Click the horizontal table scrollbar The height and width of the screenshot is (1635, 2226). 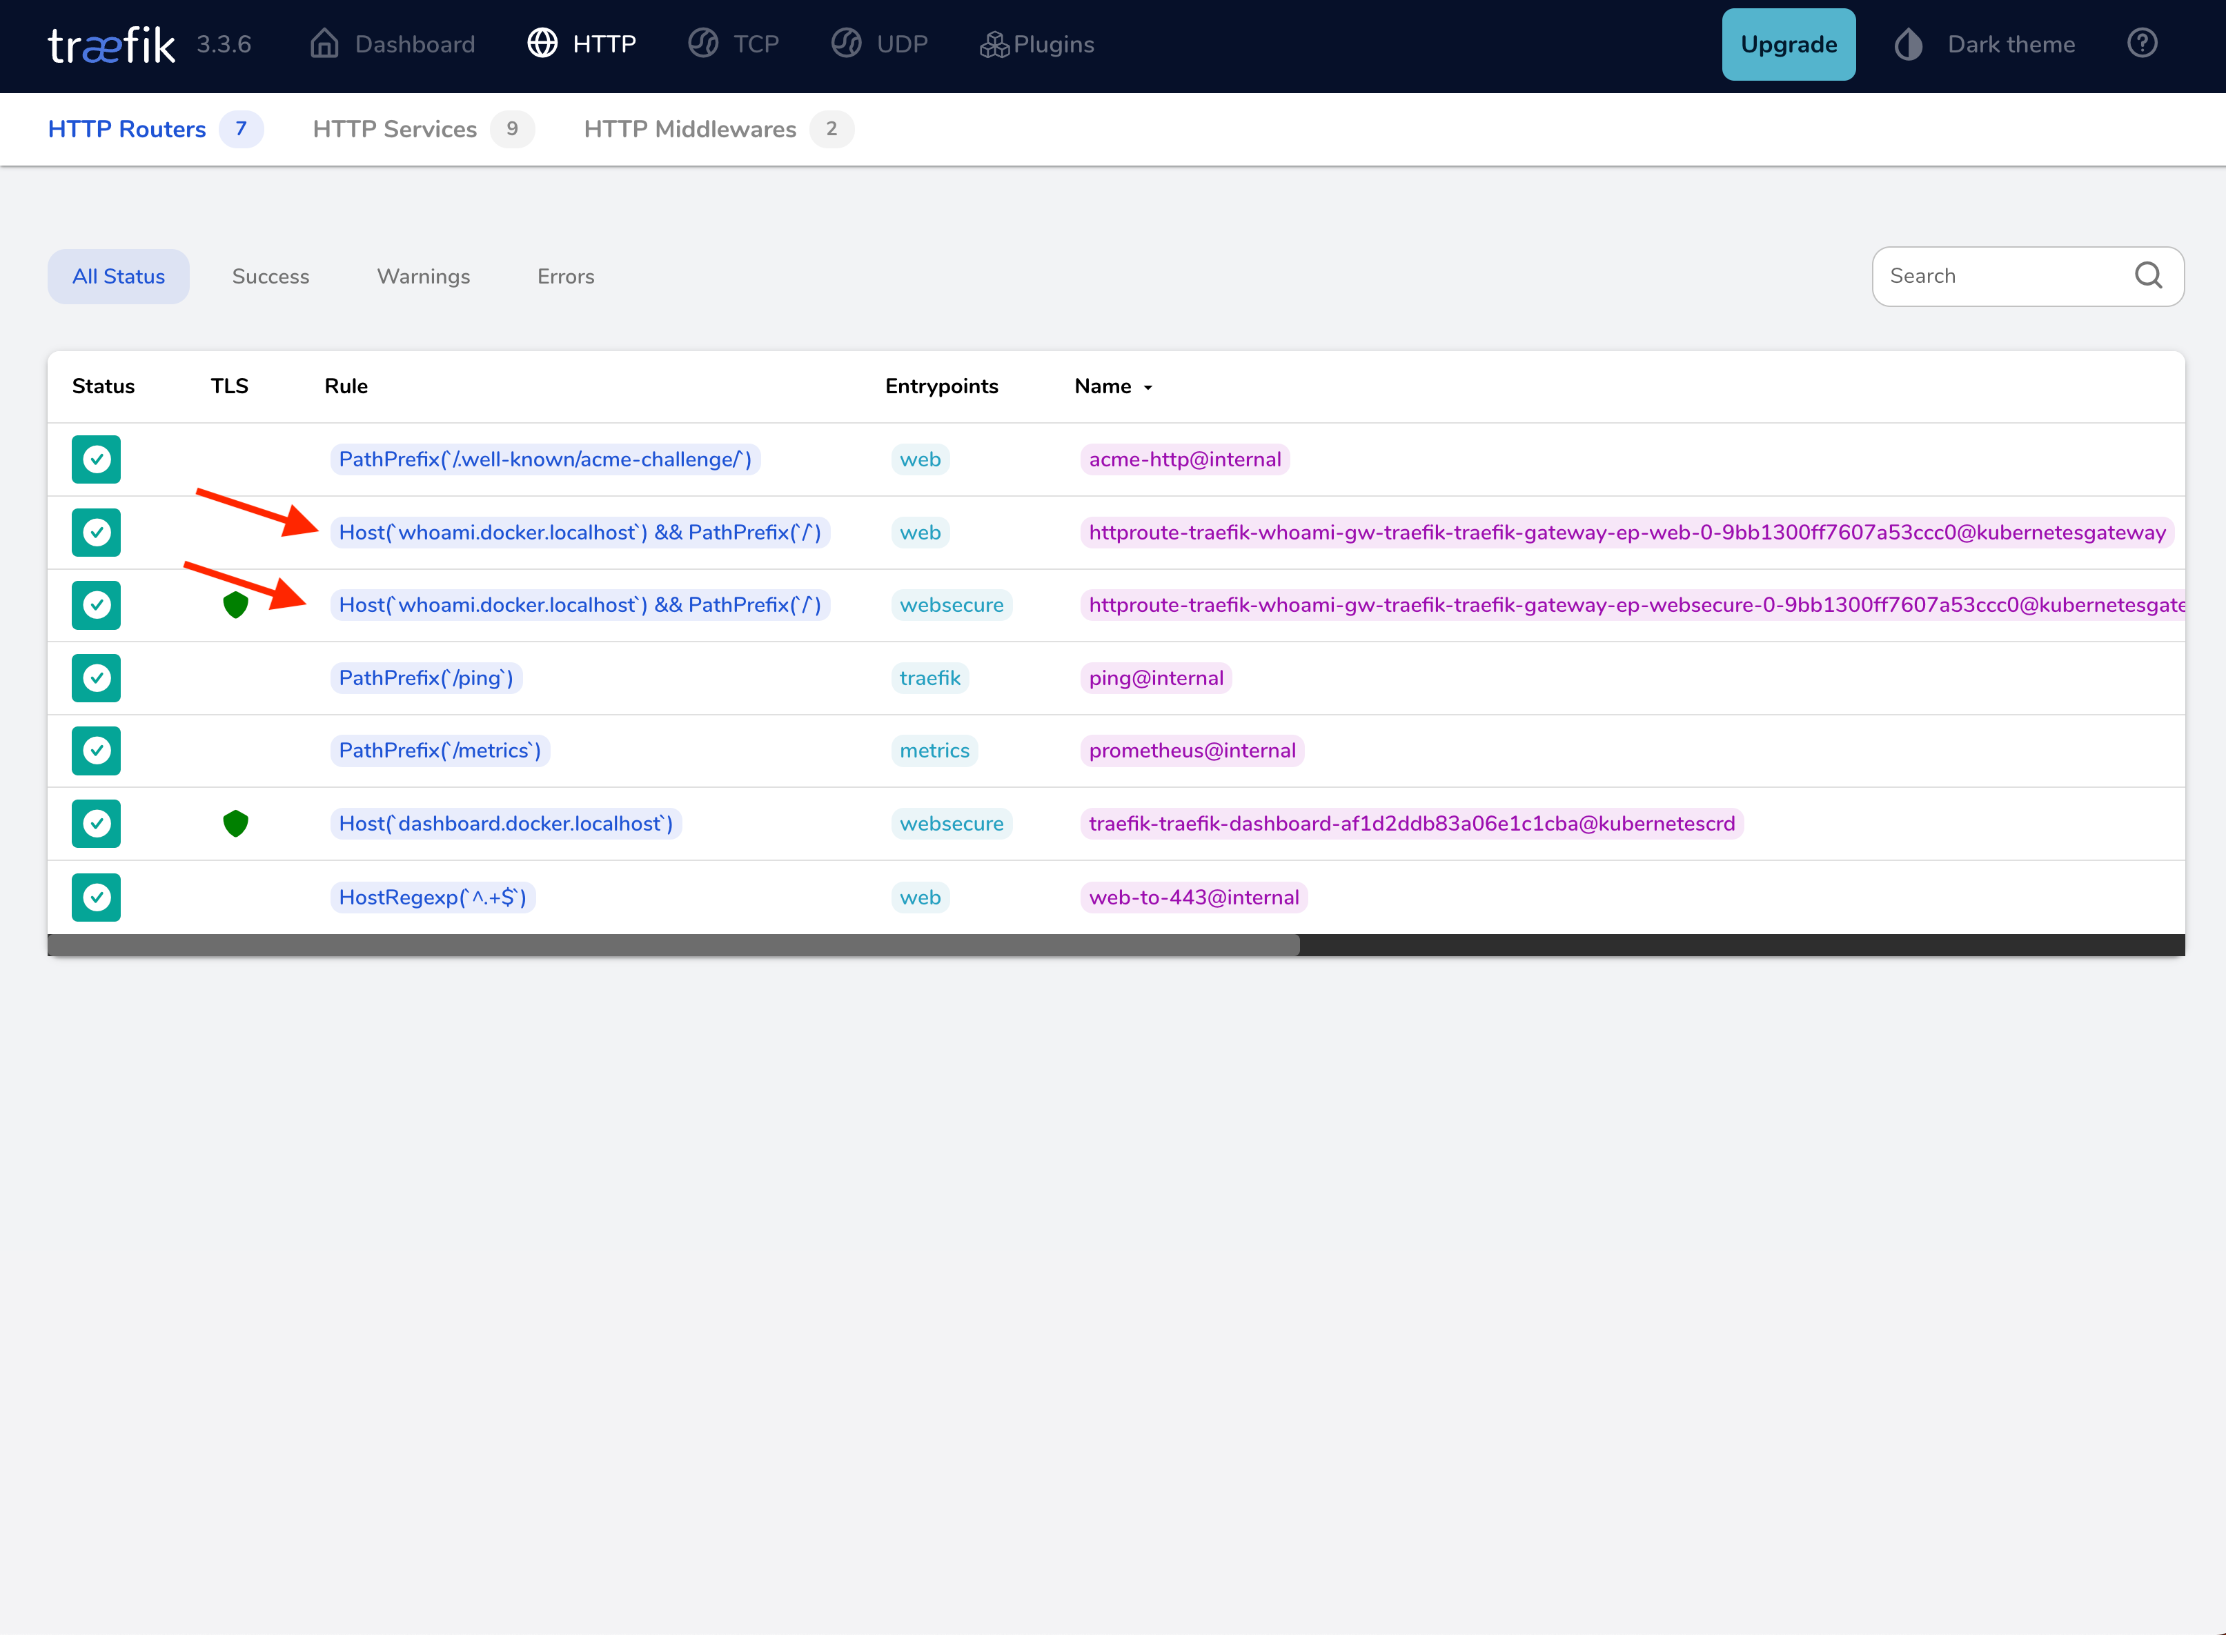pos(673,945)
